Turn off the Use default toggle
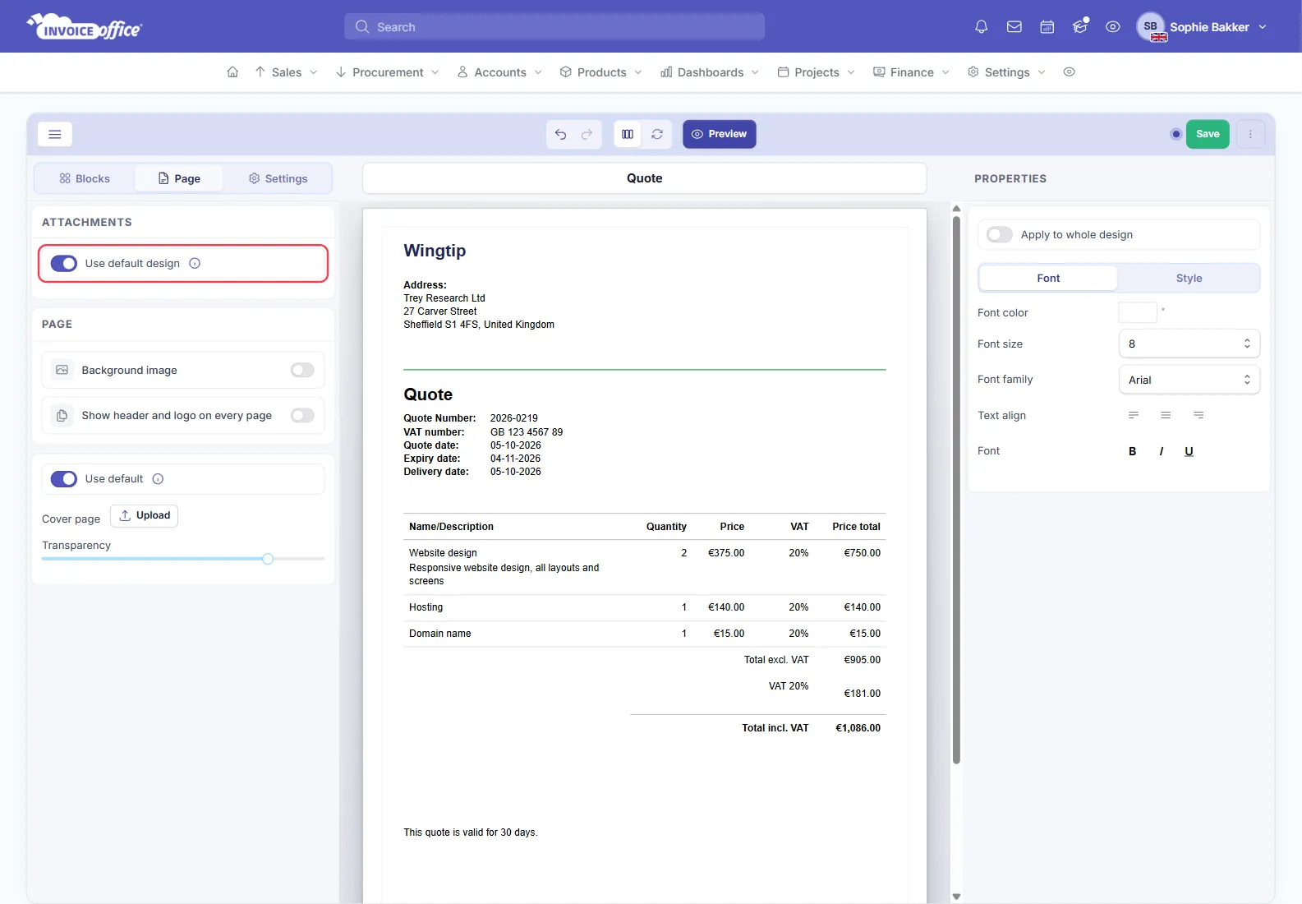Viewport: 1302px width, 904px height. [64, 479]
